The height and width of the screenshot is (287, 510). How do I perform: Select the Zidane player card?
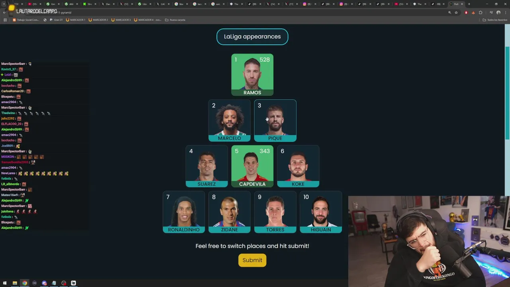(x=229, y=212)
